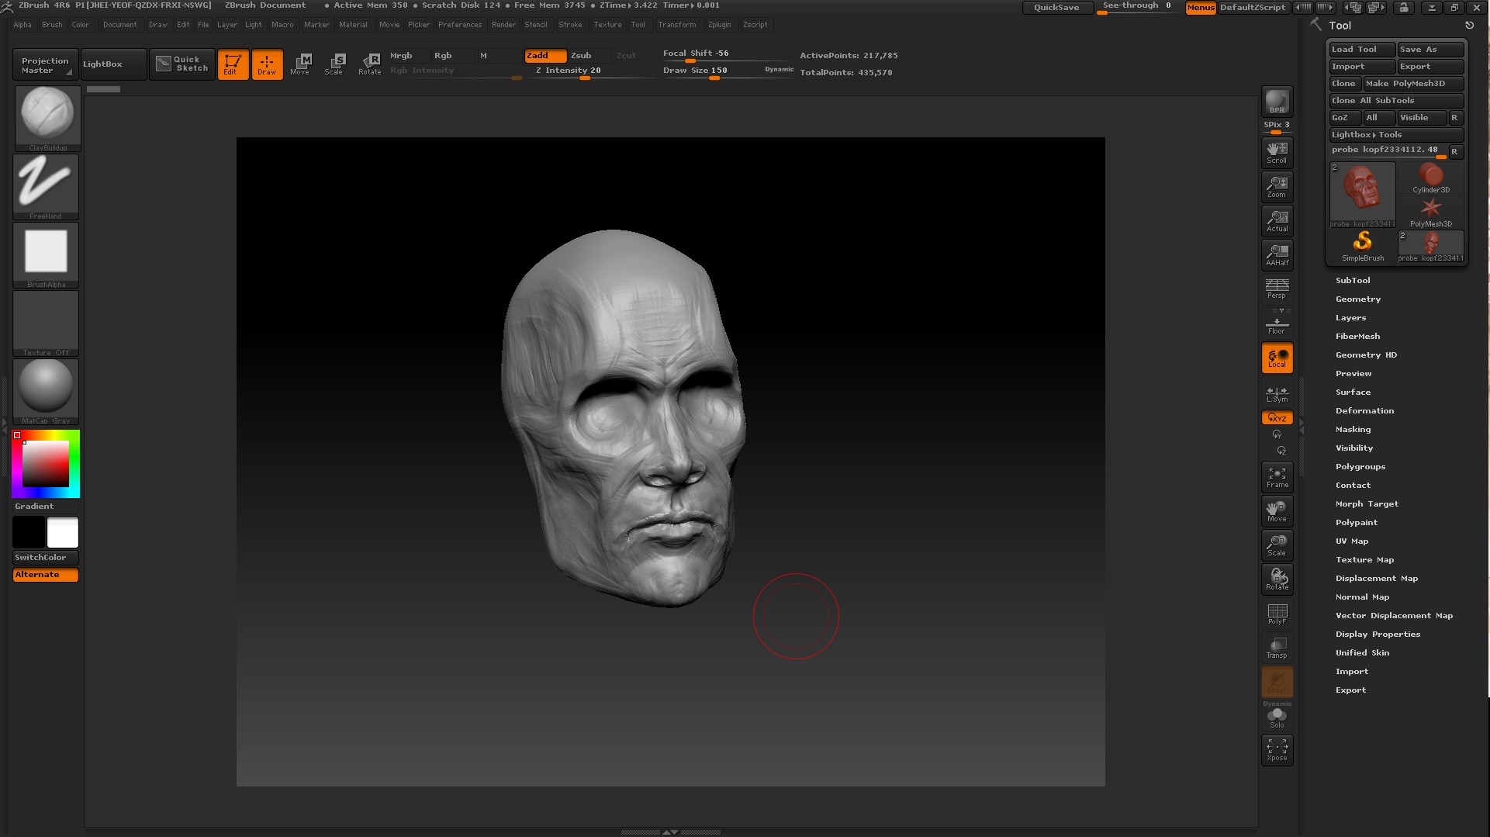The image size is (1490, 837).
Task: Click the Frame icon
Action: tap(1277, 476)
